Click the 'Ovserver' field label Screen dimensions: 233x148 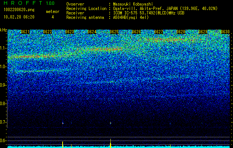click(x=75, y=4)
